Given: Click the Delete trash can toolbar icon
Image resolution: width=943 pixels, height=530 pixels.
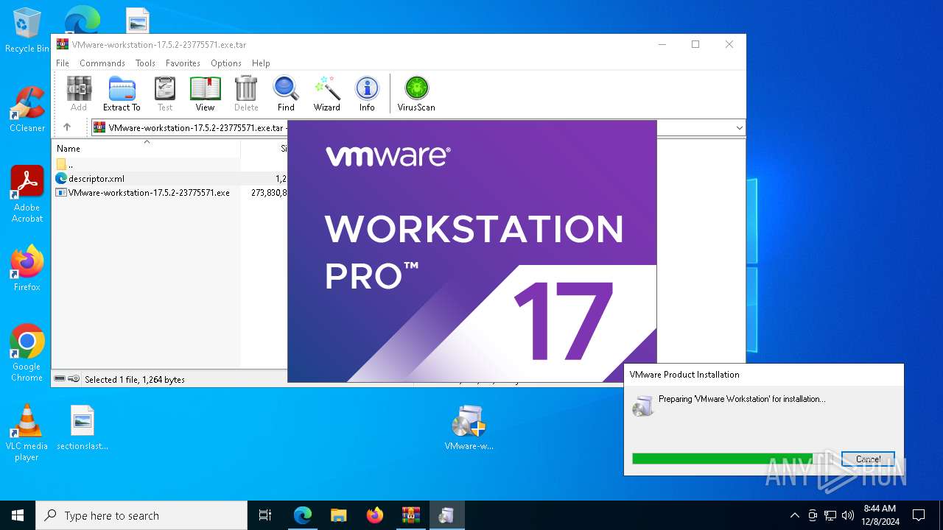Looking at the screenshot, I should tap(246, 93).
